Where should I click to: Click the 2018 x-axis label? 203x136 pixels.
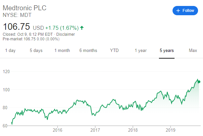pyautogui.click(x=133, y=130)
